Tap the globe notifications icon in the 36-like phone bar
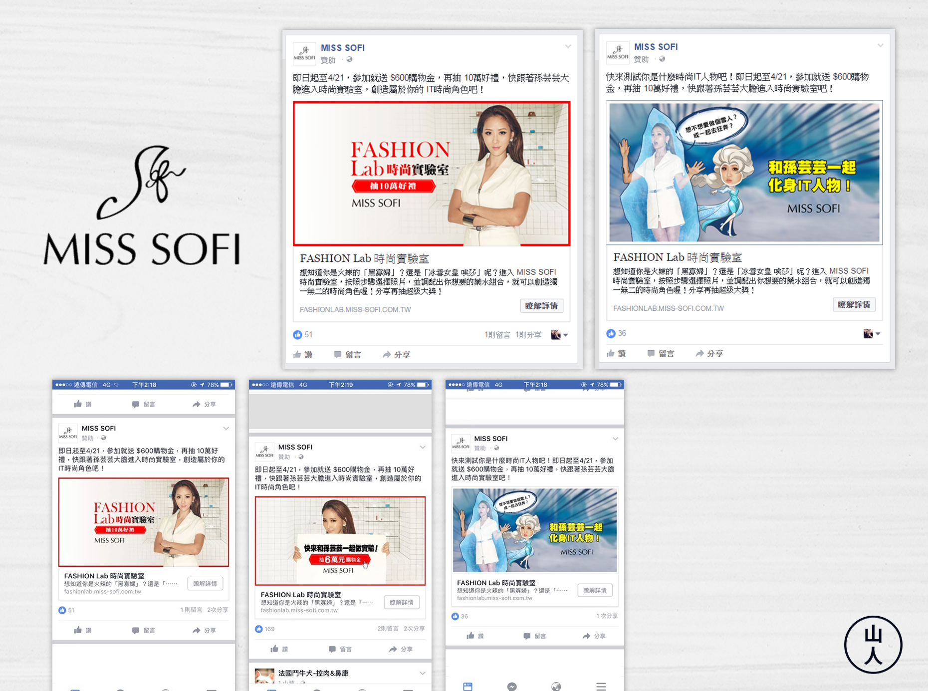The image size is (928, 691). [x=556, y=687]
